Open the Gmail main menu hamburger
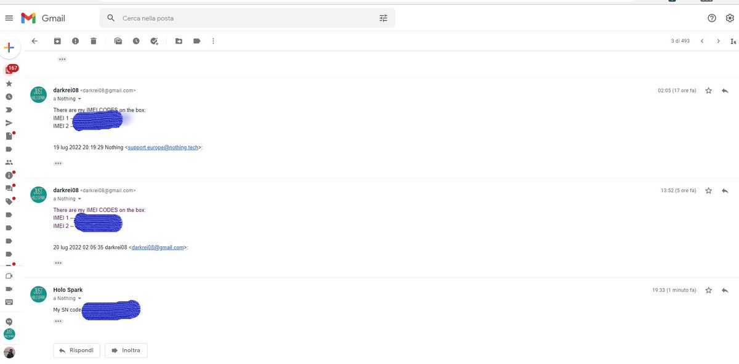Image resolution: width=739 pixels, height=364 pixels. point(9,18)
